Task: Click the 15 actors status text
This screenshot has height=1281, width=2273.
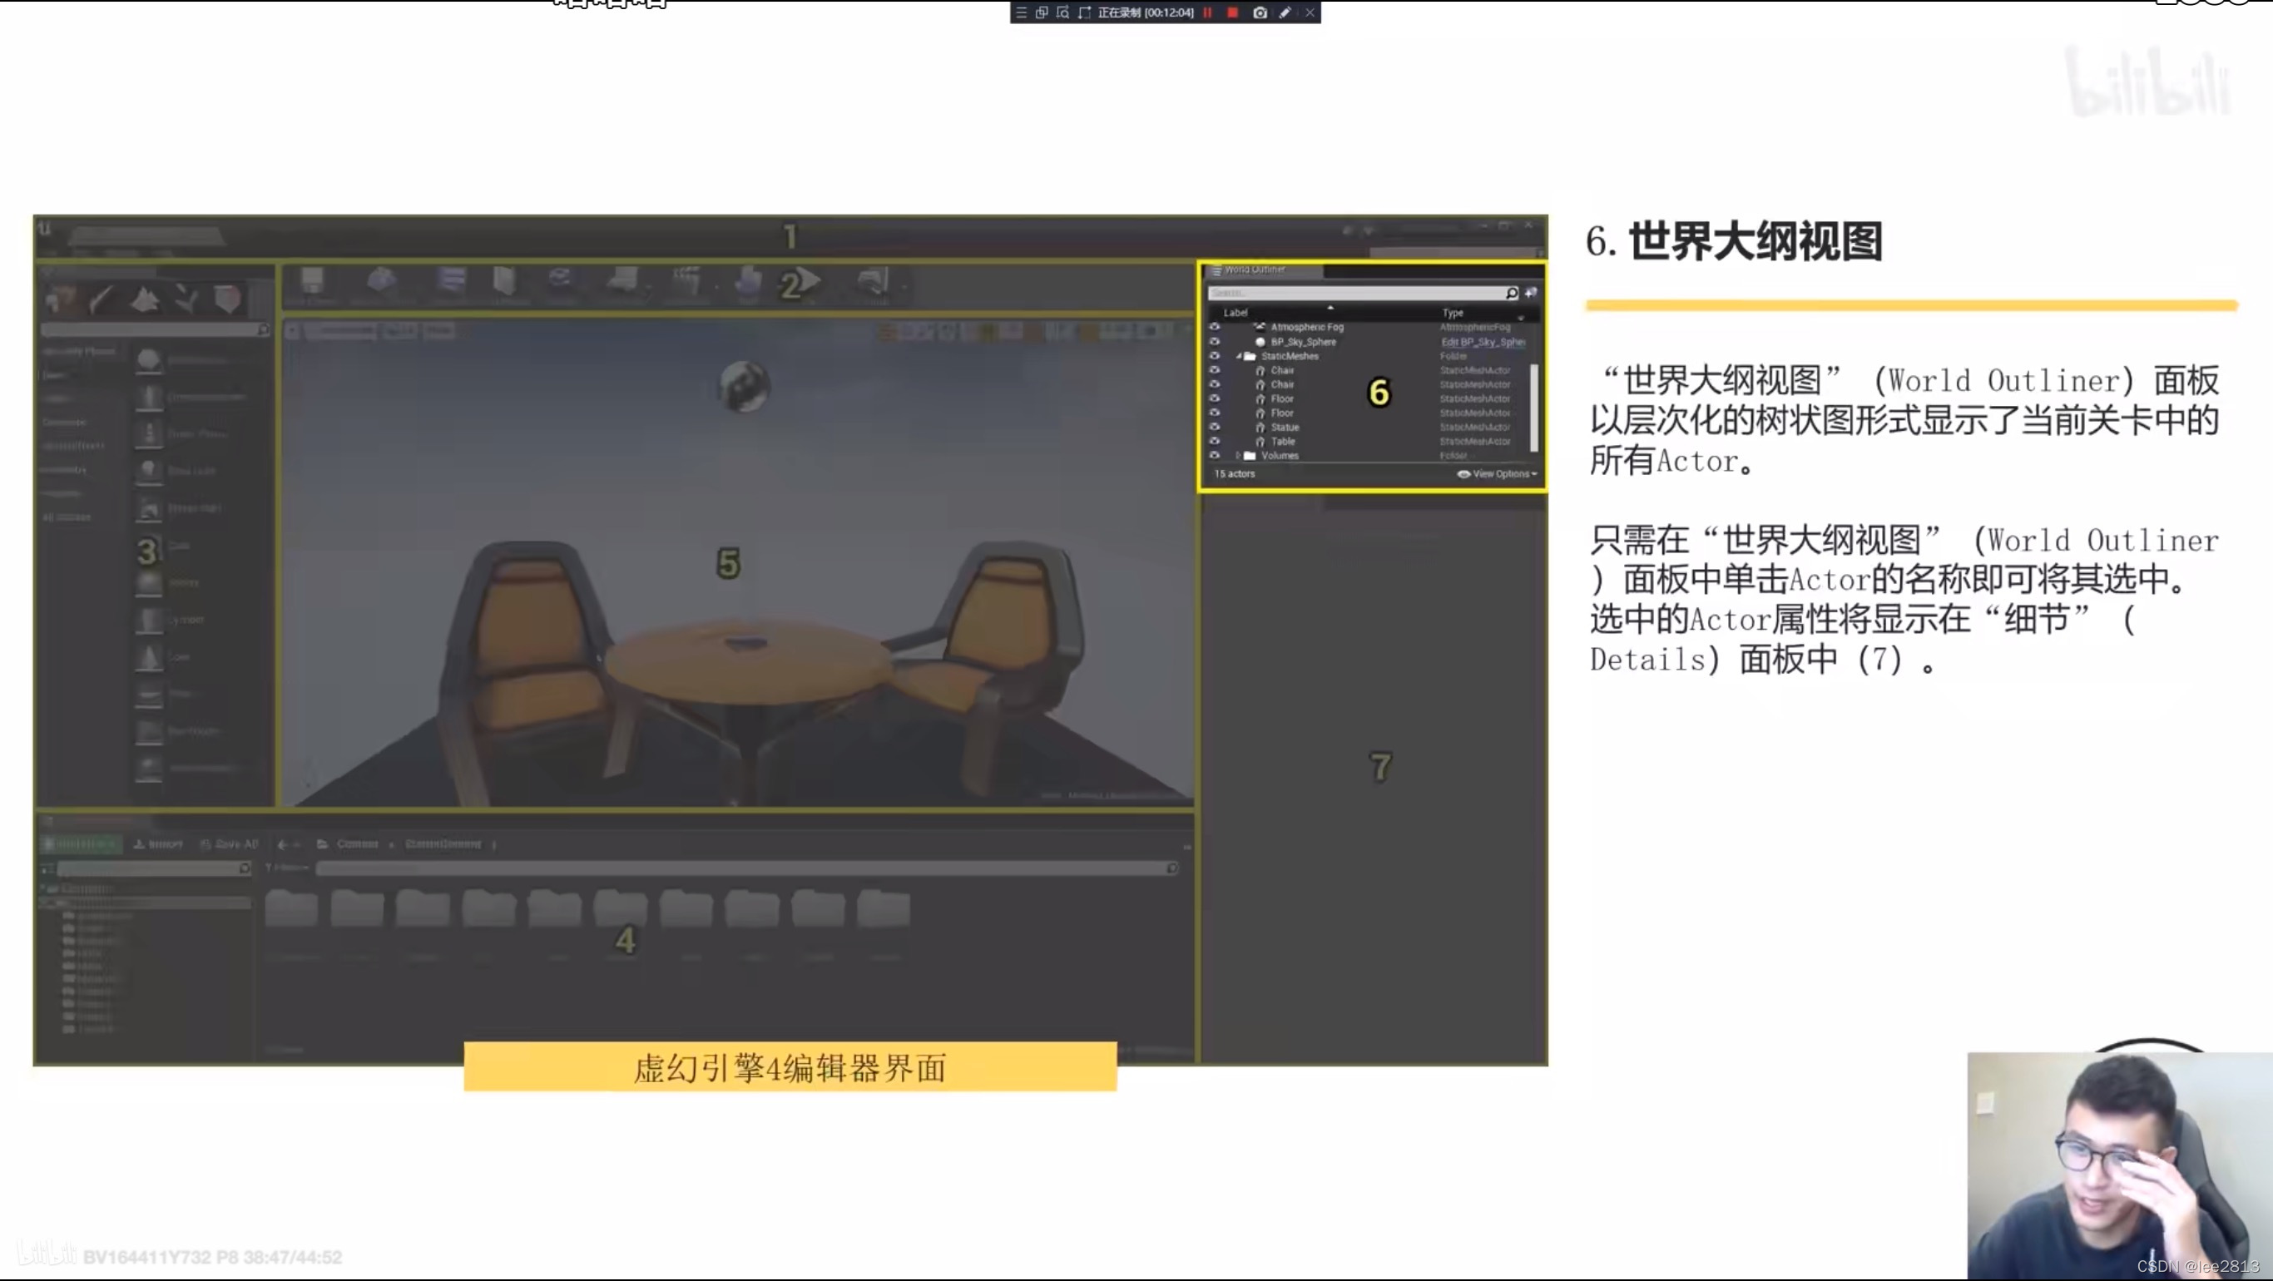Action: pos(1235,474)
